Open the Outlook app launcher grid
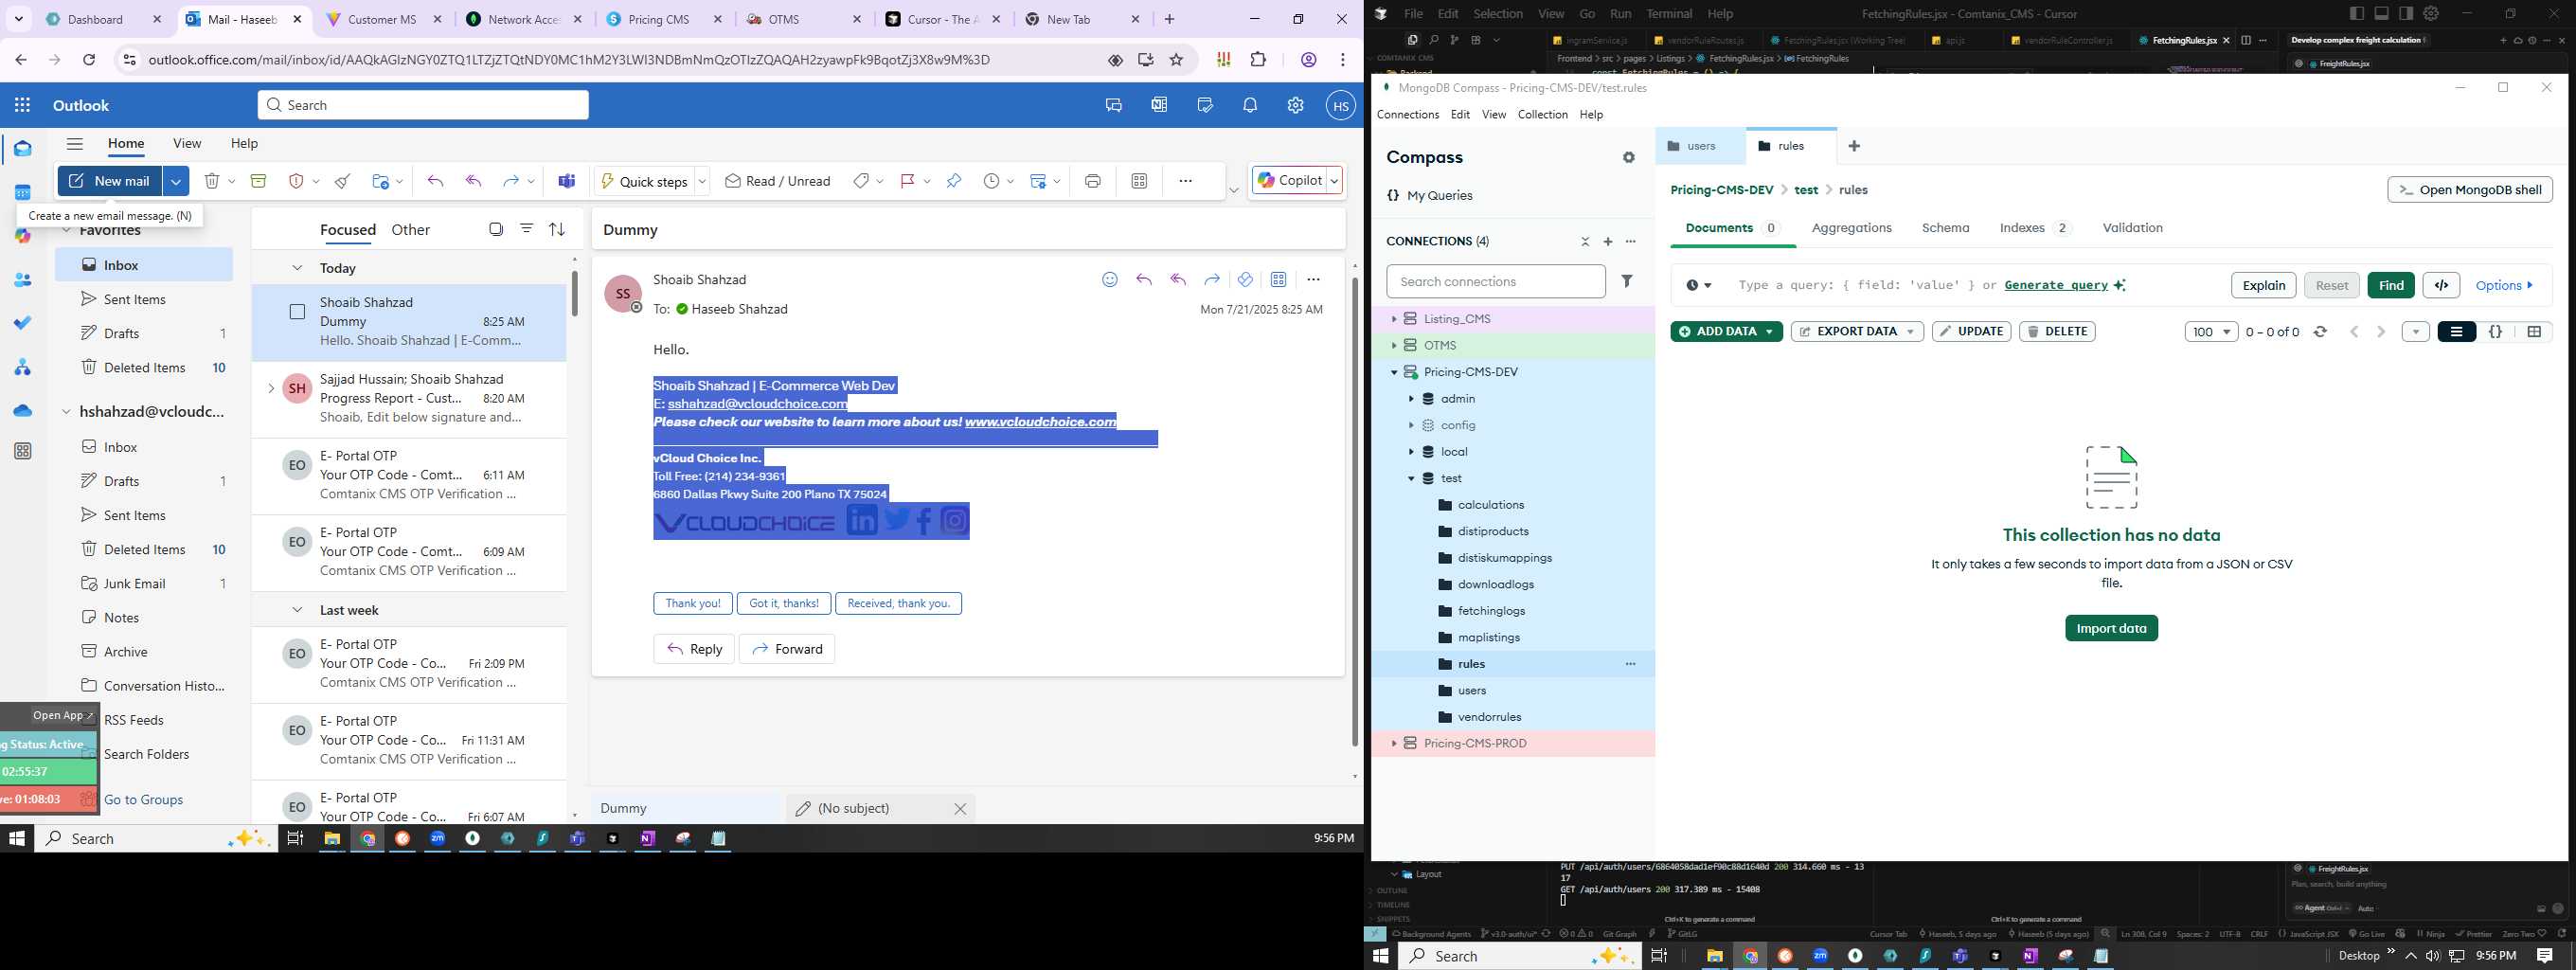 click(x=22, y=105)
